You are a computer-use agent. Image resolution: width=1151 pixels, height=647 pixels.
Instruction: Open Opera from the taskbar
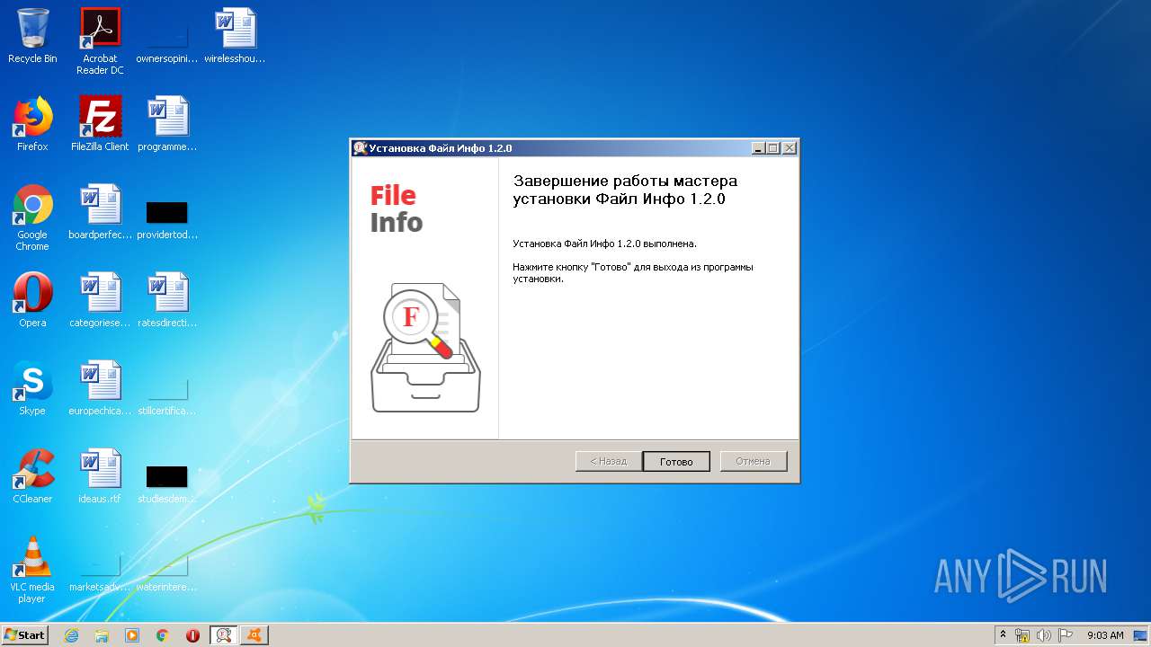pyautogui.click(x=193, y=635)
